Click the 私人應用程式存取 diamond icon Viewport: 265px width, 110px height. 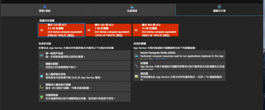42,76
